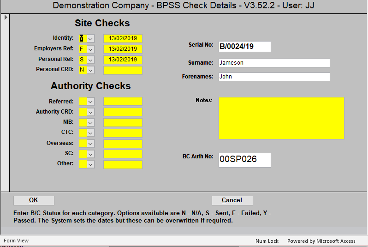This screenshot has height=247, width=368.
Task: Select the Serial No field
Action: point(244,47)
